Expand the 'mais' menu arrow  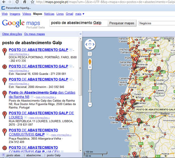(83, 14)
